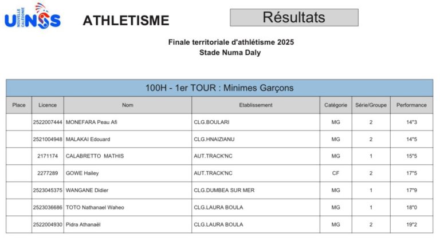Select the ATHLETISME heading text

[x=126, y=21]
